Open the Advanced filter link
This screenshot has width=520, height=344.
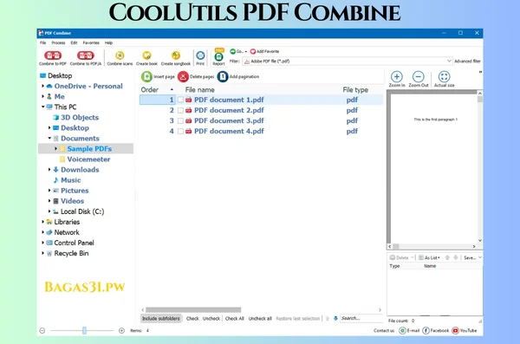point(467,61)
